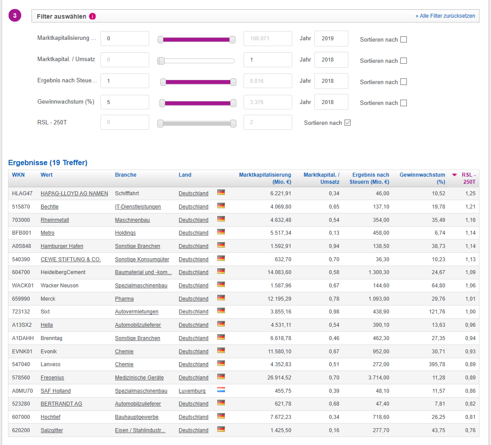The image size is (491, 445).
Task: Open the Jahr field for Gewinnwachstum
Action: pyautogui.click(x=331, y=102)
